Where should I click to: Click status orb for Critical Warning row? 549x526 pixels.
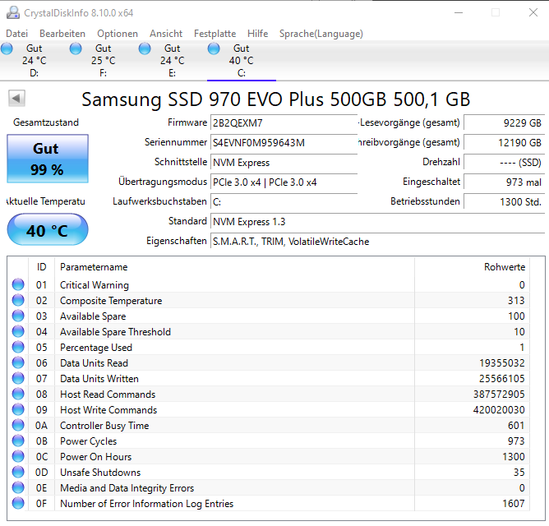18,284
